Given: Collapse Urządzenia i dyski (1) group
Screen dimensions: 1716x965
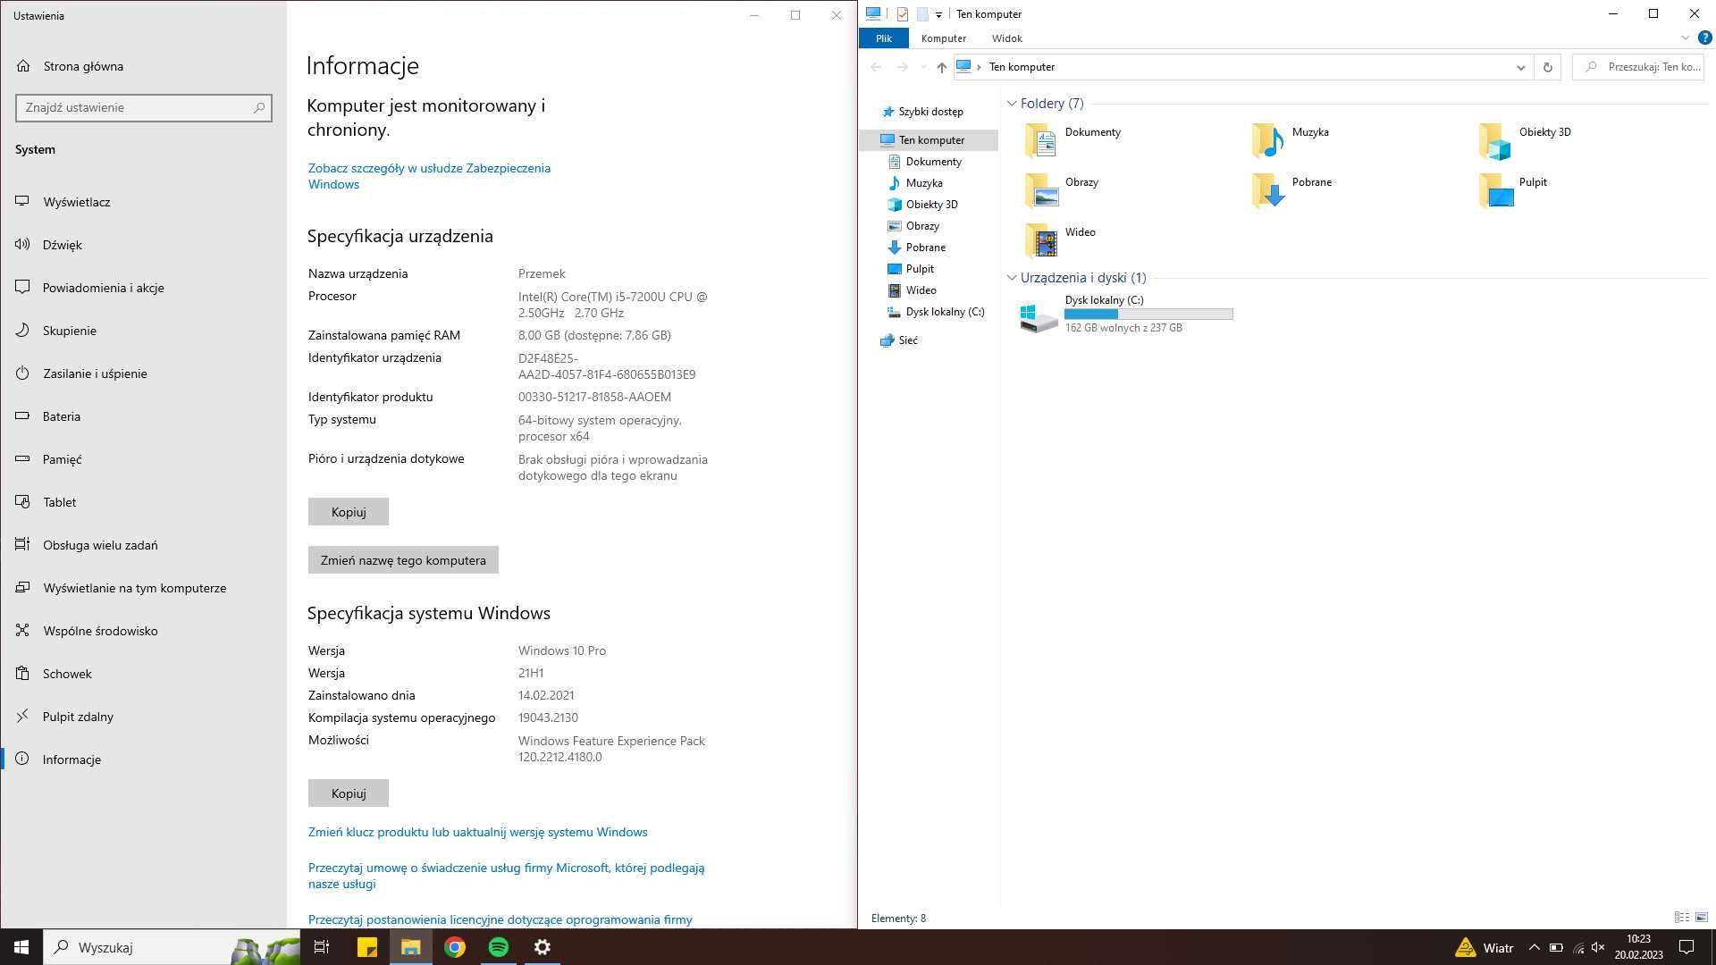Looking at the screenshot, I should pyautogui.click(x=1012, y=278).
